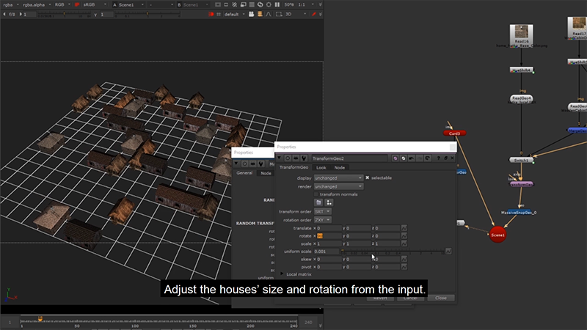Open the transform order SRT dropdown

(323, 211)
